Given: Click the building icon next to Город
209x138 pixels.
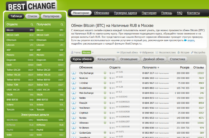Looking at the screenshot, I should point(72,52).
